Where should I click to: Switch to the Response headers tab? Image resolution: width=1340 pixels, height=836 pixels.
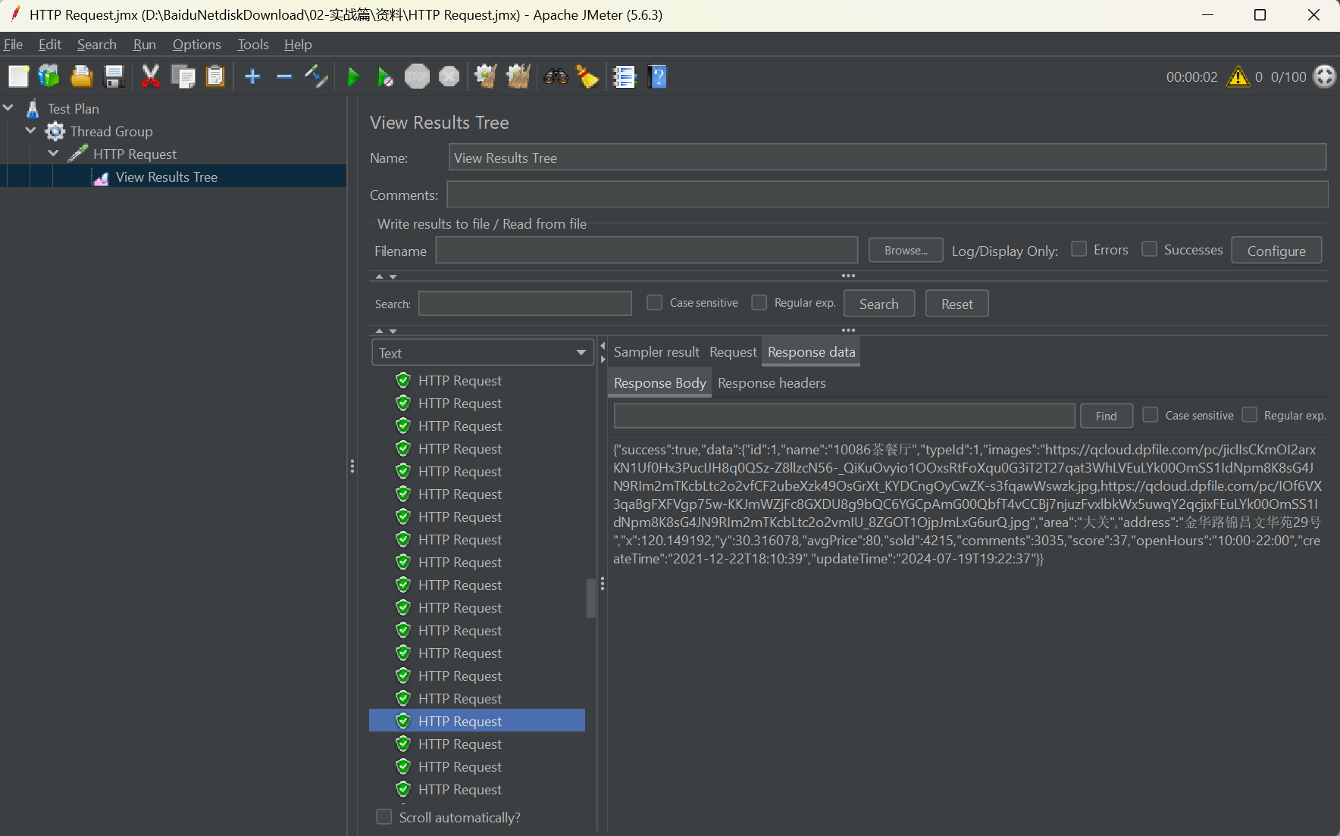click(772, 383)
